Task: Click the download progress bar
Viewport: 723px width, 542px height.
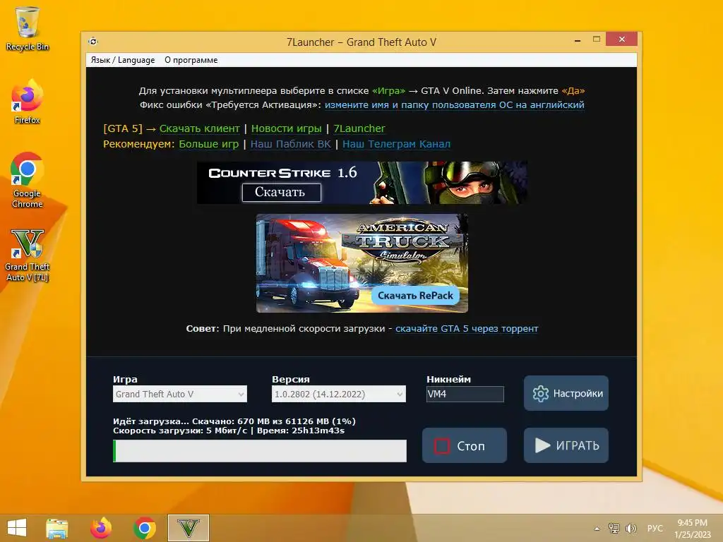Action: click(x=260, y=451)
